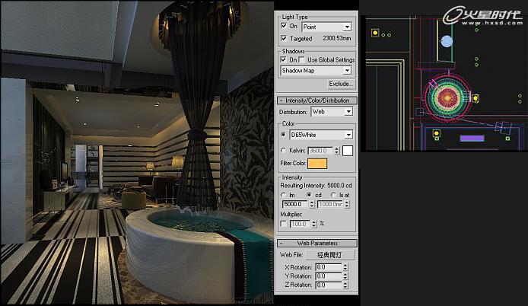Open the D65White preset dropdown
The height and width of the screenshot is (306, 528).
coord(321,135)
